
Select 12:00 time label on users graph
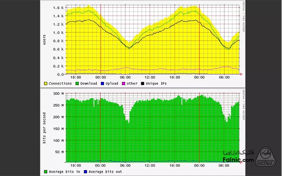point(150,77)
